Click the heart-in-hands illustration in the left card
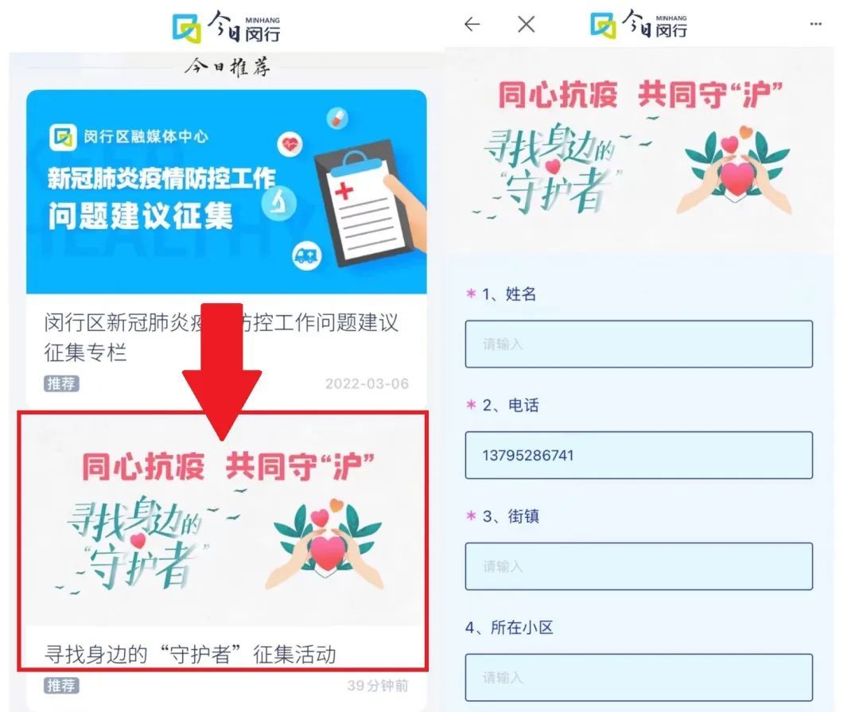 (327, 546)
